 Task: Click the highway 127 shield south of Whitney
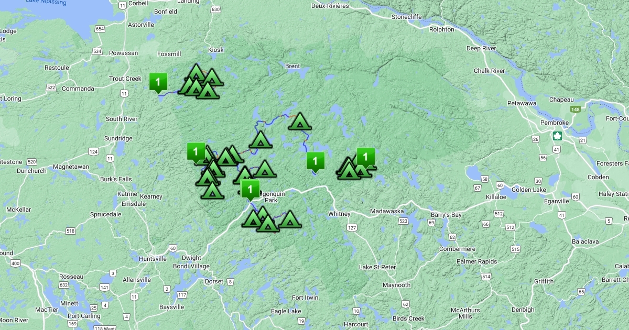[x=352, y=227]
